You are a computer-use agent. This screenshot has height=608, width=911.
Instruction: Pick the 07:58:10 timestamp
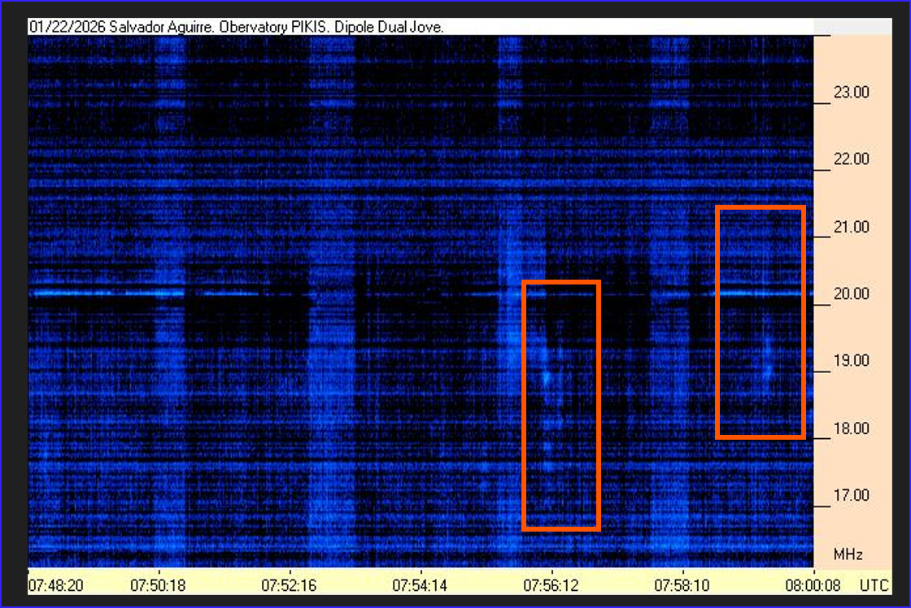click(x=682, y=584)
